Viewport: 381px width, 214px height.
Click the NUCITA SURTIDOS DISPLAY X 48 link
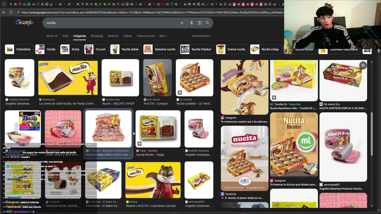[x=343, y=108]
